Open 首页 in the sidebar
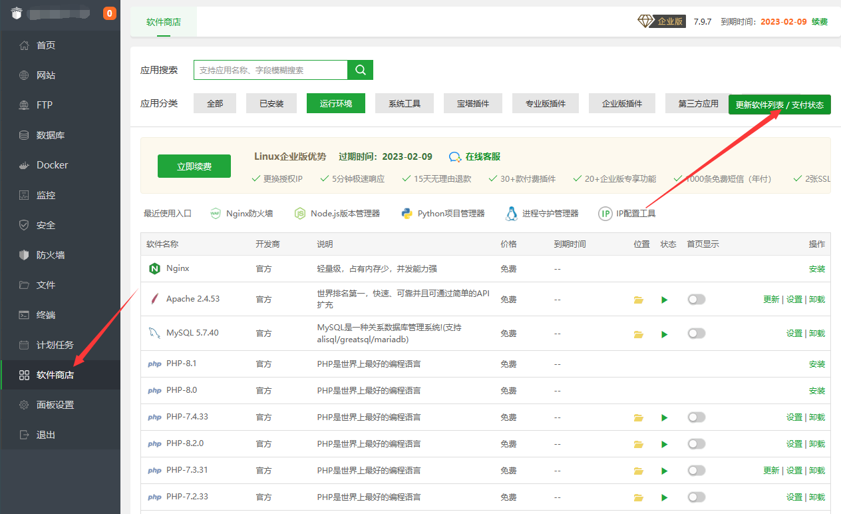The width and height of the screenshot is (841, 514). click(60, 45)
